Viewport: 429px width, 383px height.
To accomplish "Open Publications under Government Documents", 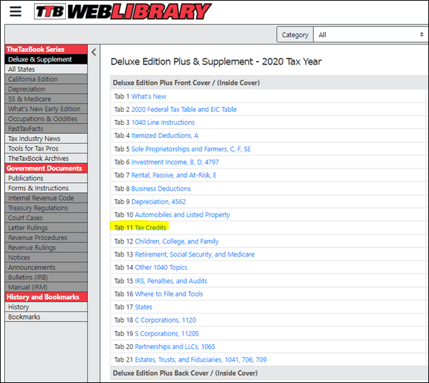I will point(46,178).
